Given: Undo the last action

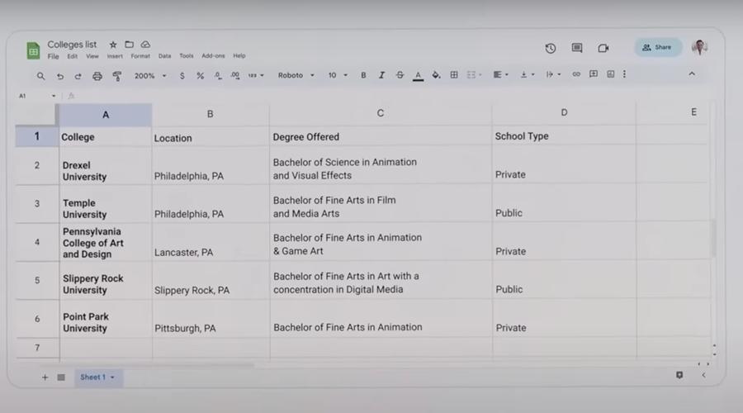Looking at the screenshot, I should pyautogui.click(x=60, y=76).
